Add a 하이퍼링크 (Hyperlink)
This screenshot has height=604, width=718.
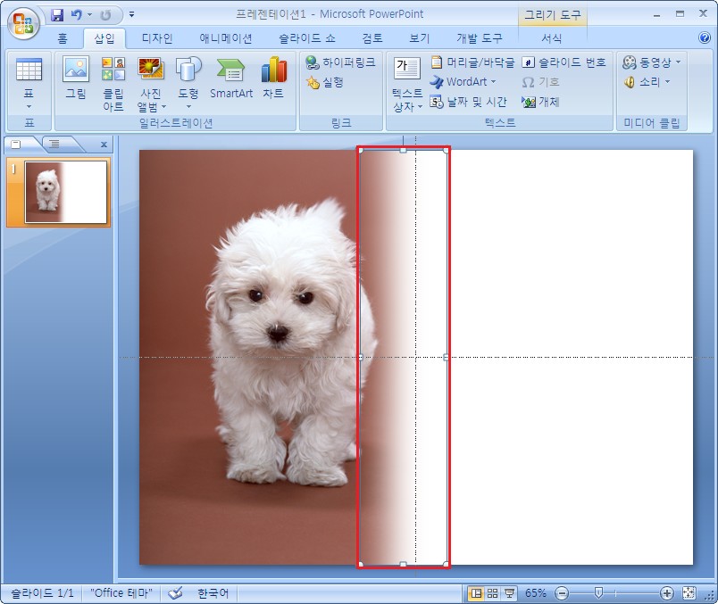coord(340,62)
